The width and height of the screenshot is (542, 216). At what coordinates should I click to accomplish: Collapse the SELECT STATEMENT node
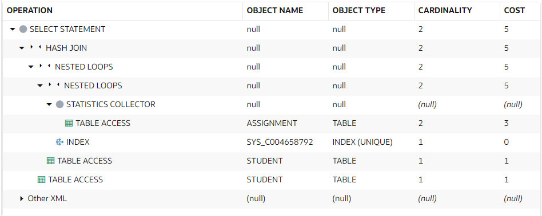tap(13, 29)
